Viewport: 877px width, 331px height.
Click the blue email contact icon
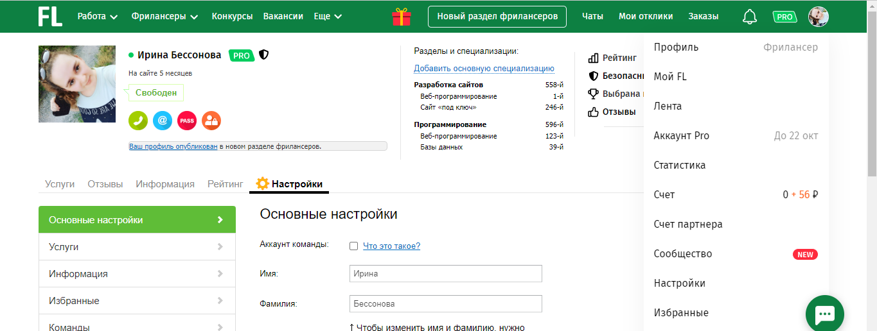(163, 120)
